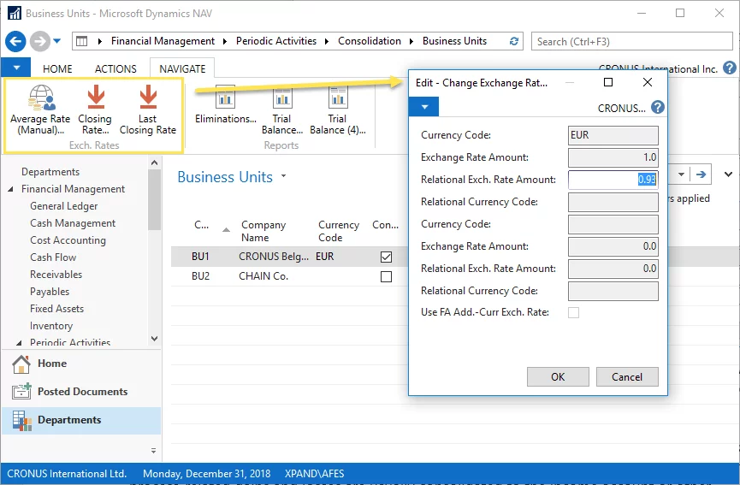Click the blue Back navigation arrow
The width and height of the screenshot is (740, 485).
point(15,41)
